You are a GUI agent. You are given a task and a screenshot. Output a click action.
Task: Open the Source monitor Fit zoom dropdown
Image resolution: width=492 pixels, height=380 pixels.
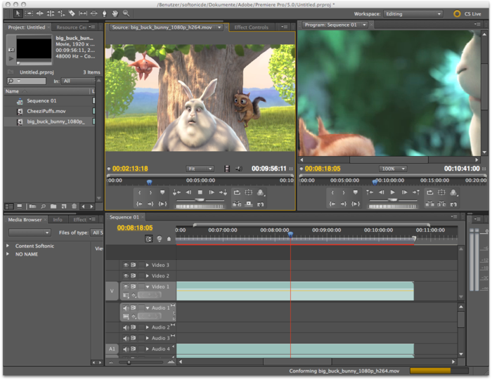coord(200,169)
